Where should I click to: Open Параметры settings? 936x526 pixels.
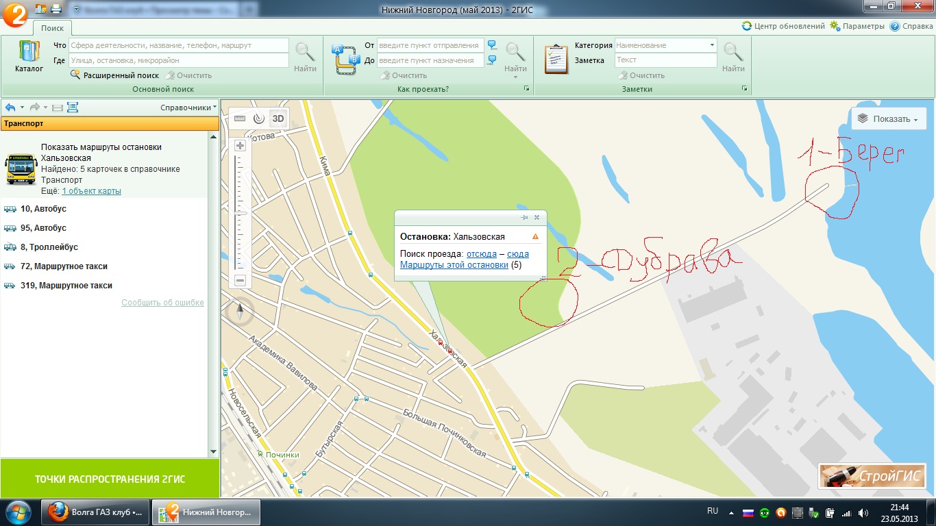coord(857,26)
